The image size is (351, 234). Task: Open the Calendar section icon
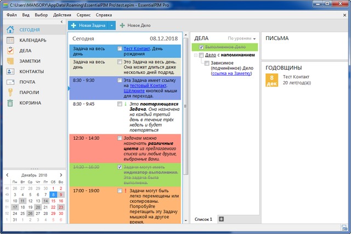[10, 40]
